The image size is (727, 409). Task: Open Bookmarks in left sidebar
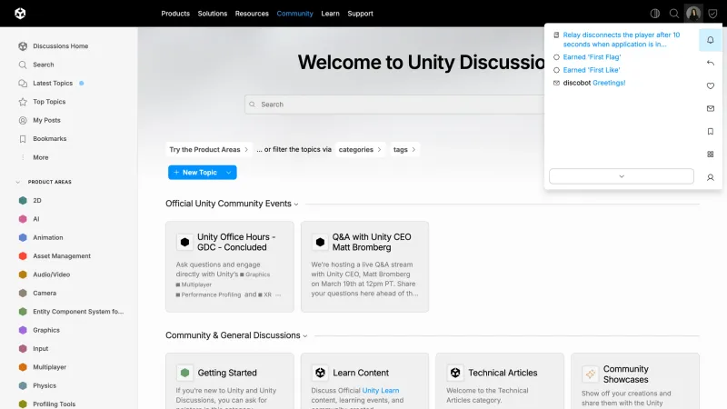(50, 139)
